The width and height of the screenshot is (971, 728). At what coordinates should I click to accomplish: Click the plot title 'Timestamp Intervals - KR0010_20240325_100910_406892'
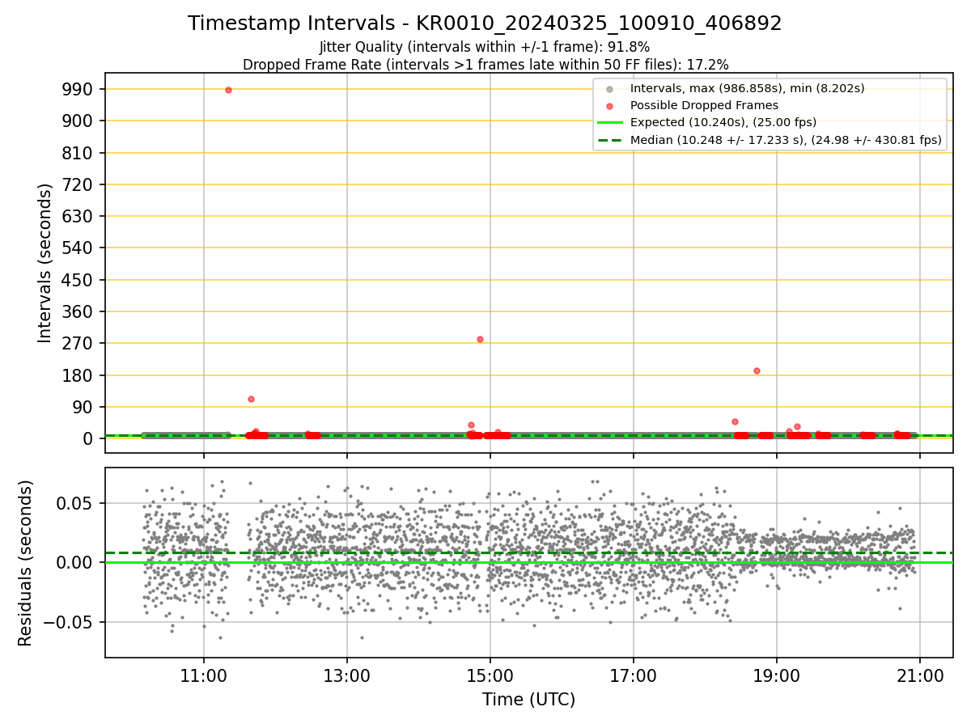point(485,23)
